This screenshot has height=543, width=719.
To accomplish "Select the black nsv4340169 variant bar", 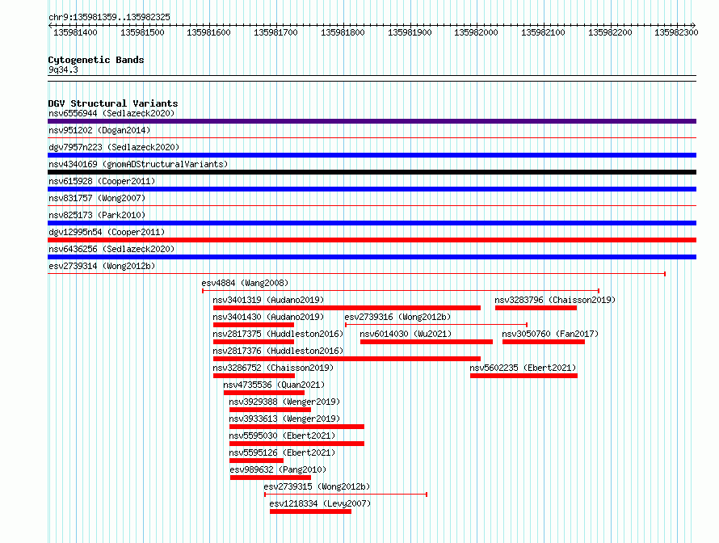I will click(372, 172).
